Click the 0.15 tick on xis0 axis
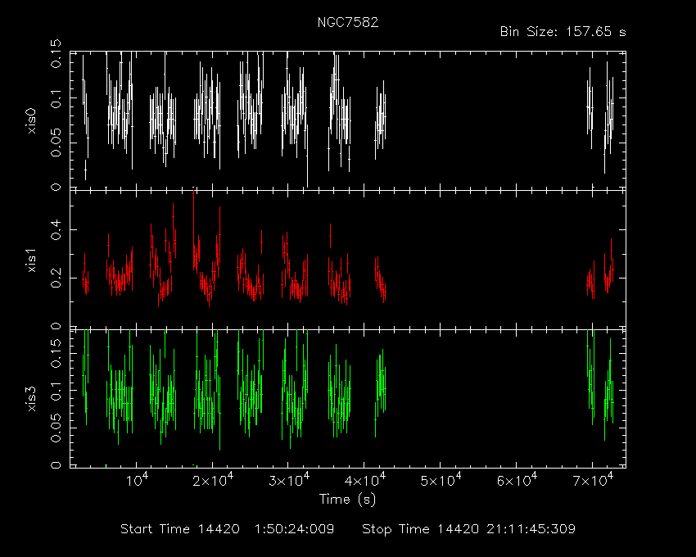The height and width of the screenshot is (557, 696). (x=56, y=54)
